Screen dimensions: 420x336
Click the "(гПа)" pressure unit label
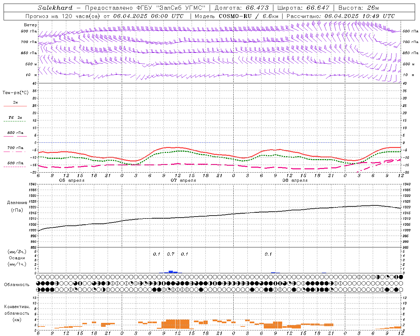[17, 210]
